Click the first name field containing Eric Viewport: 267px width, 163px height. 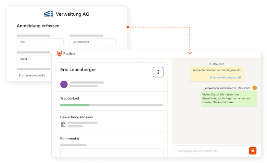tap(40, 42)
